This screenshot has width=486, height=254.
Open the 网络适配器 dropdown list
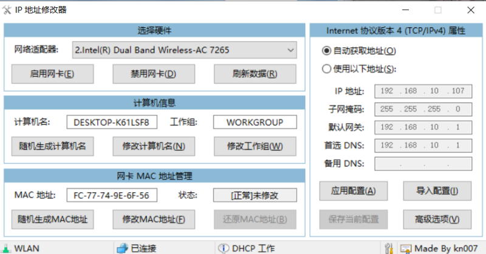pyautogui.click(x=289, y=50)
